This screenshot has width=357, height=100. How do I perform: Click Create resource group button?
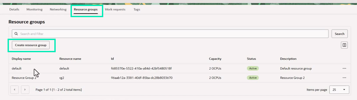(31, 45)
